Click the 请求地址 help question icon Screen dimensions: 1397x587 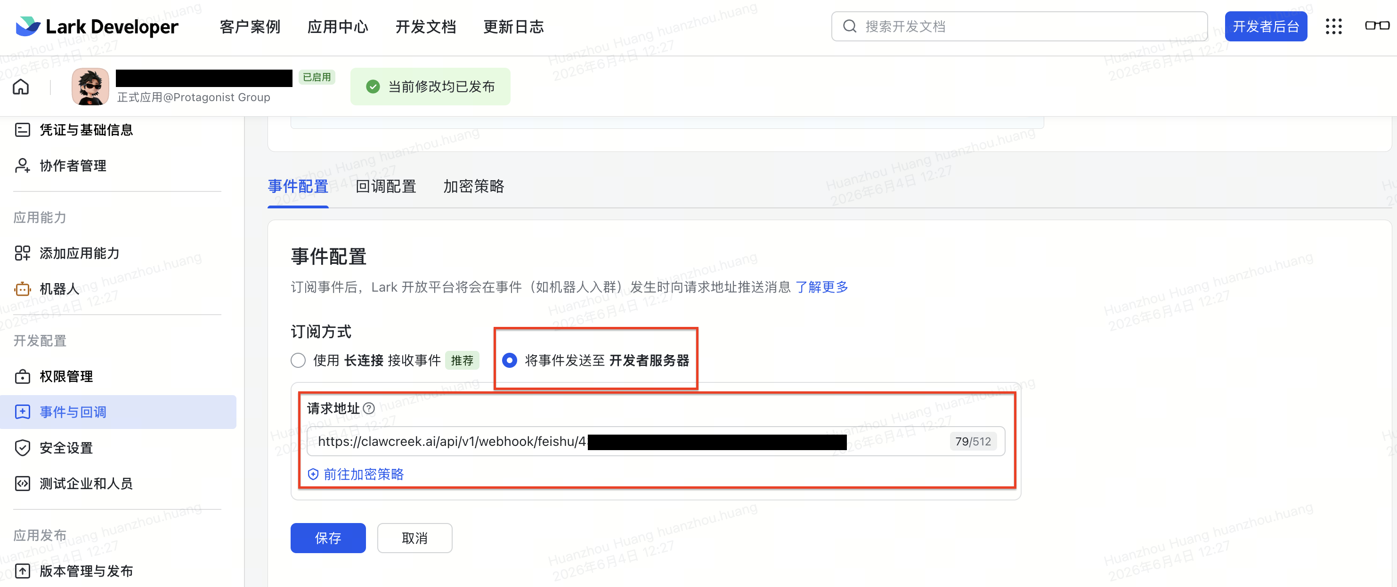point(369,408)
